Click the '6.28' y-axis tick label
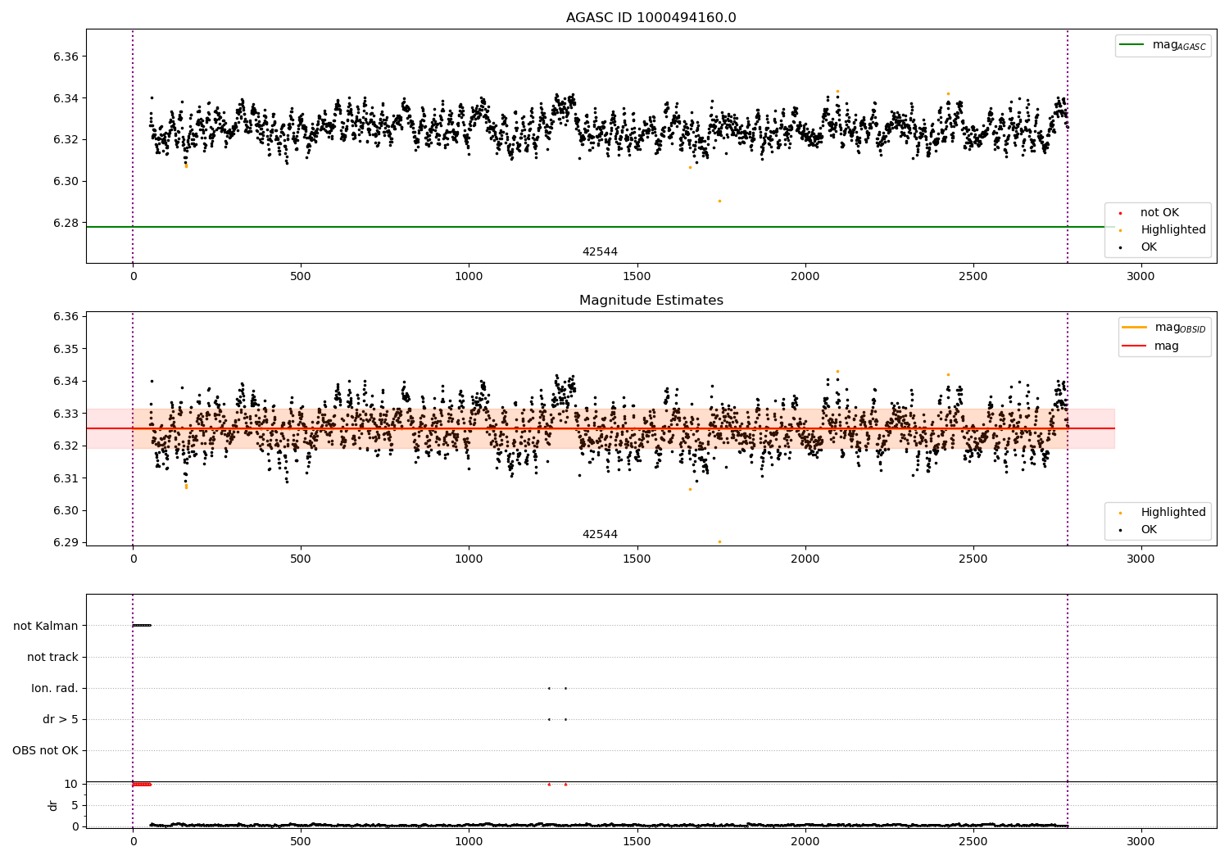1229x860 pixels. pyautogui.click(x=66, y=223)
